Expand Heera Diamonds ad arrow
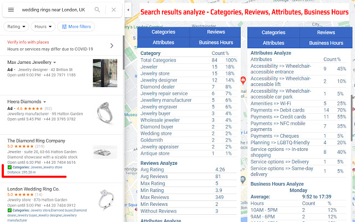The height and width of the screenshot is (222, 355). pos(44,102)
